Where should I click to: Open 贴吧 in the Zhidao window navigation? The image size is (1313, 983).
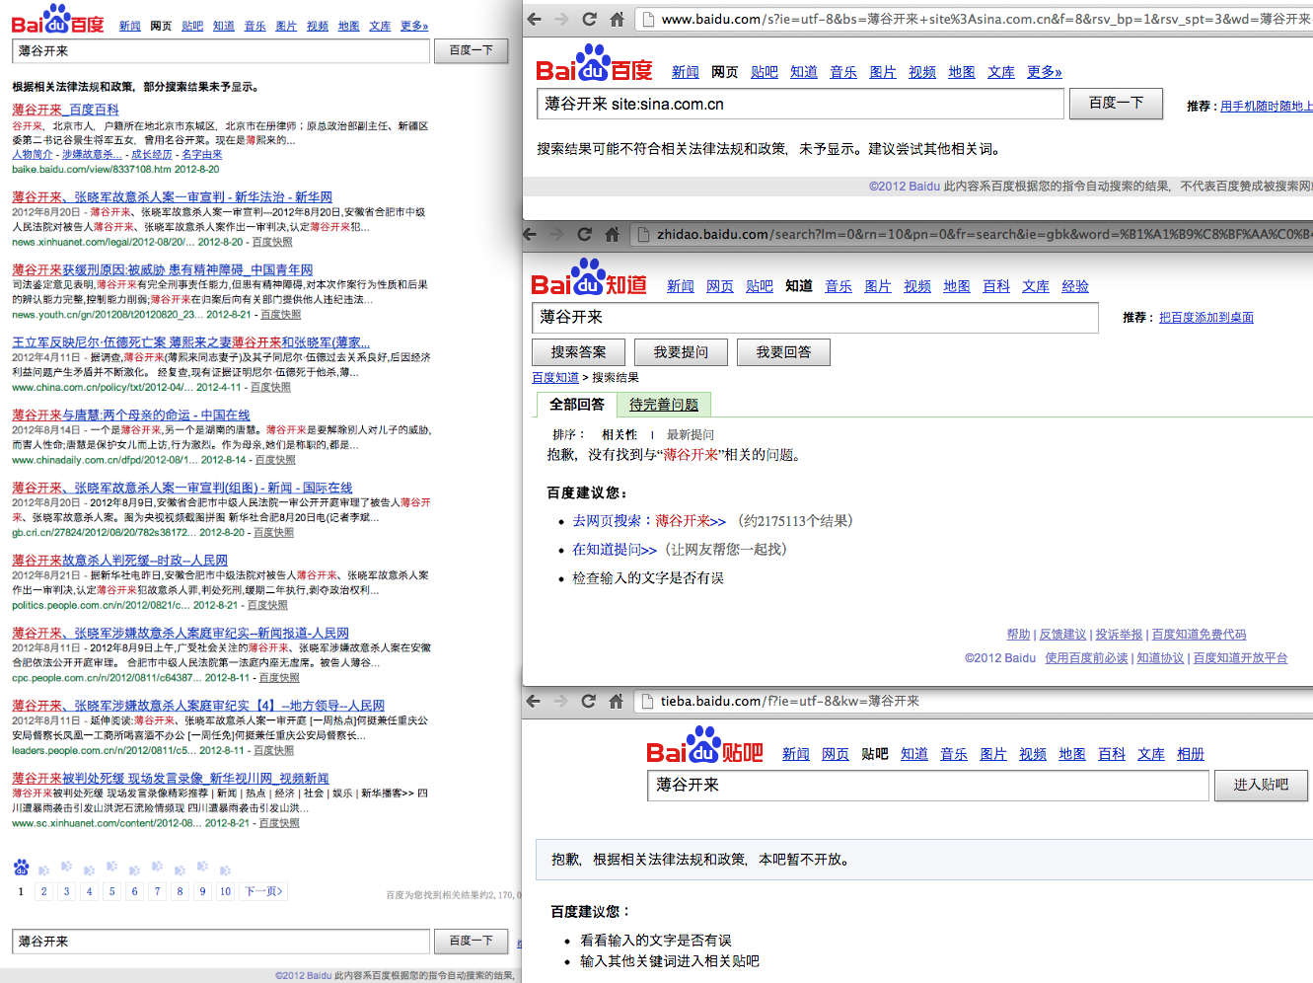click(x=760, y=286)
